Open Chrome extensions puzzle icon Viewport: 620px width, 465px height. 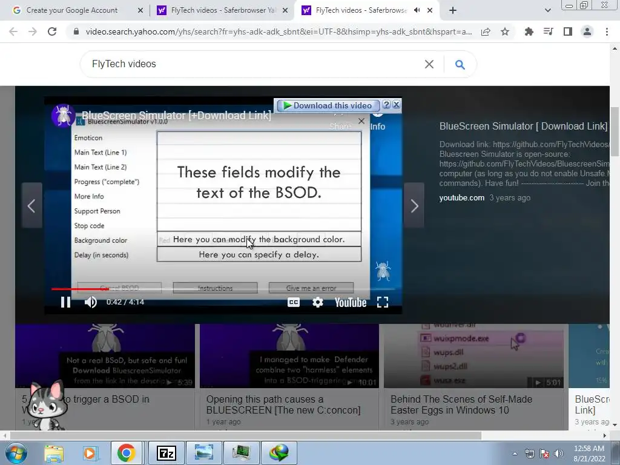tap(529, 31)
